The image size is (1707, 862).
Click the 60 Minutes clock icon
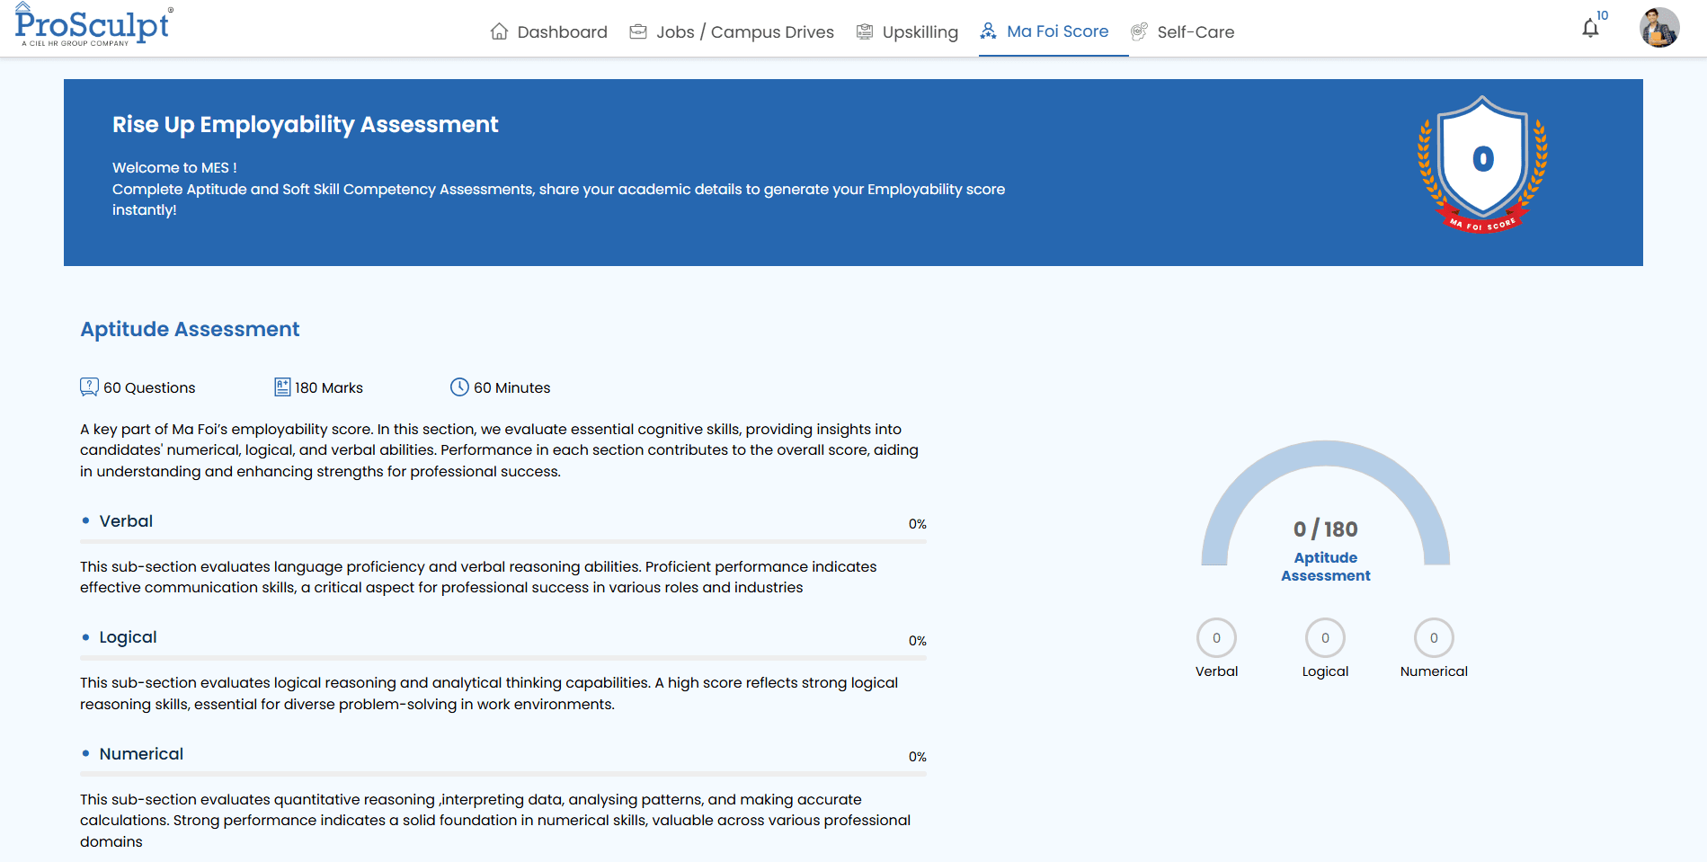(459, 387)
